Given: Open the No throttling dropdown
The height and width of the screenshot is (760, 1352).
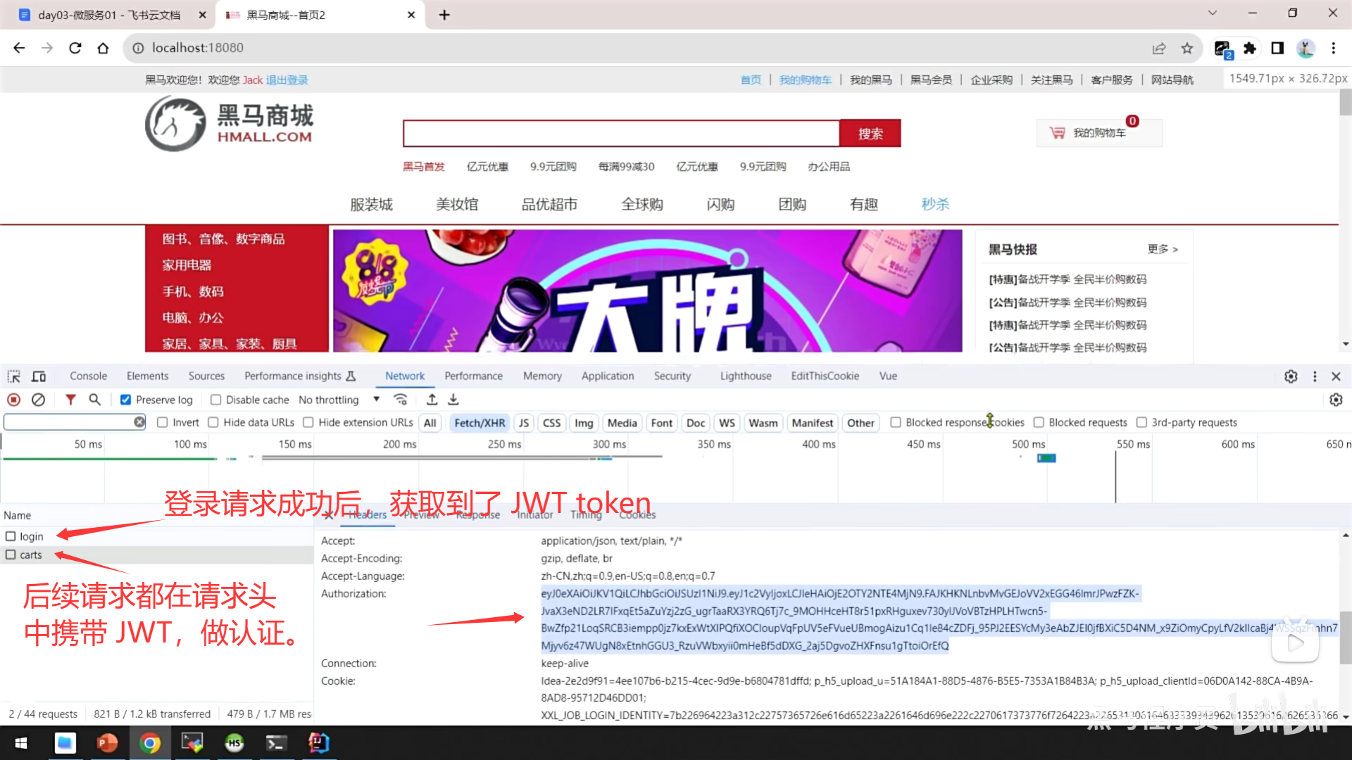Looking at the screenshot, I should pyautogui.click(x=339, y=399).
